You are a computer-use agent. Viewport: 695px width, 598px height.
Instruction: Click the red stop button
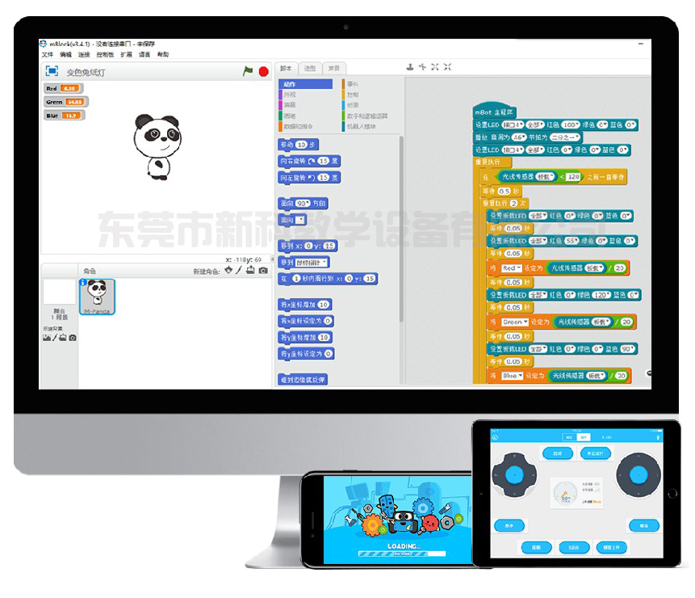point(265,71)
